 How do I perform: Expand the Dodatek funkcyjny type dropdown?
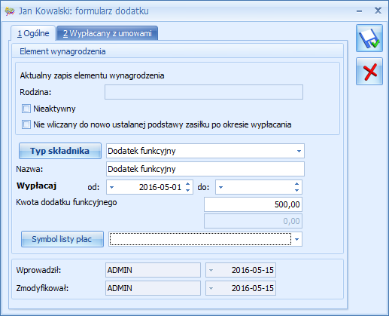(299, 151)
